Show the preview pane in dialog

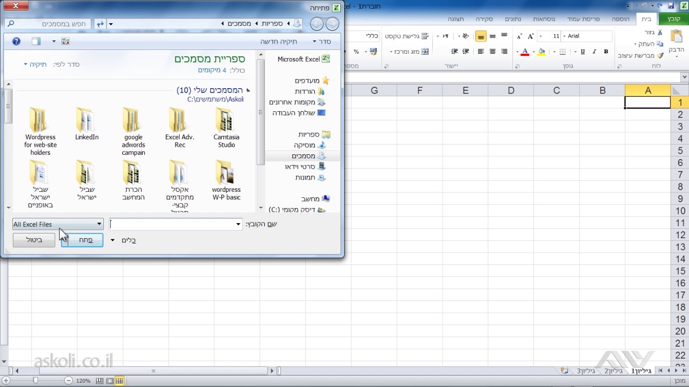(36, 41)
